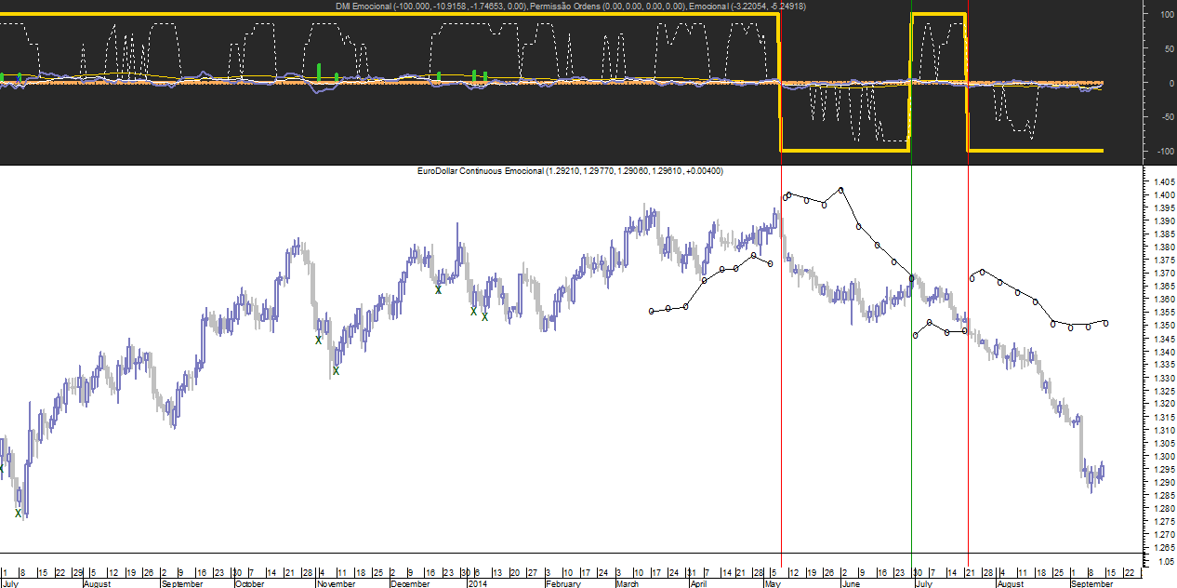Click the December month label on the time axis
This screenshot has height=588, width=1177.
coord(410,584)
